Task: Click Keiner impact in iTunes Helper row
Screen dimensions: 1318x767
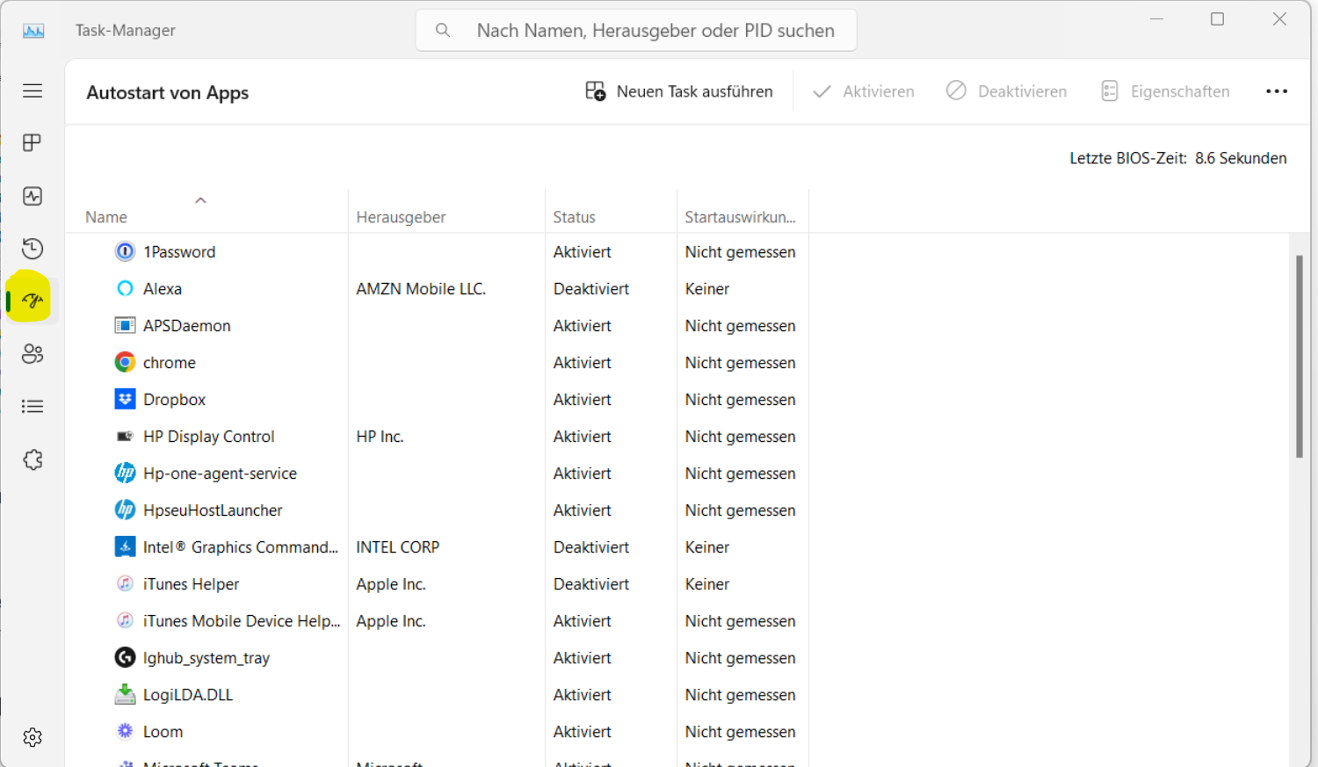Action: tap(707, 584)
